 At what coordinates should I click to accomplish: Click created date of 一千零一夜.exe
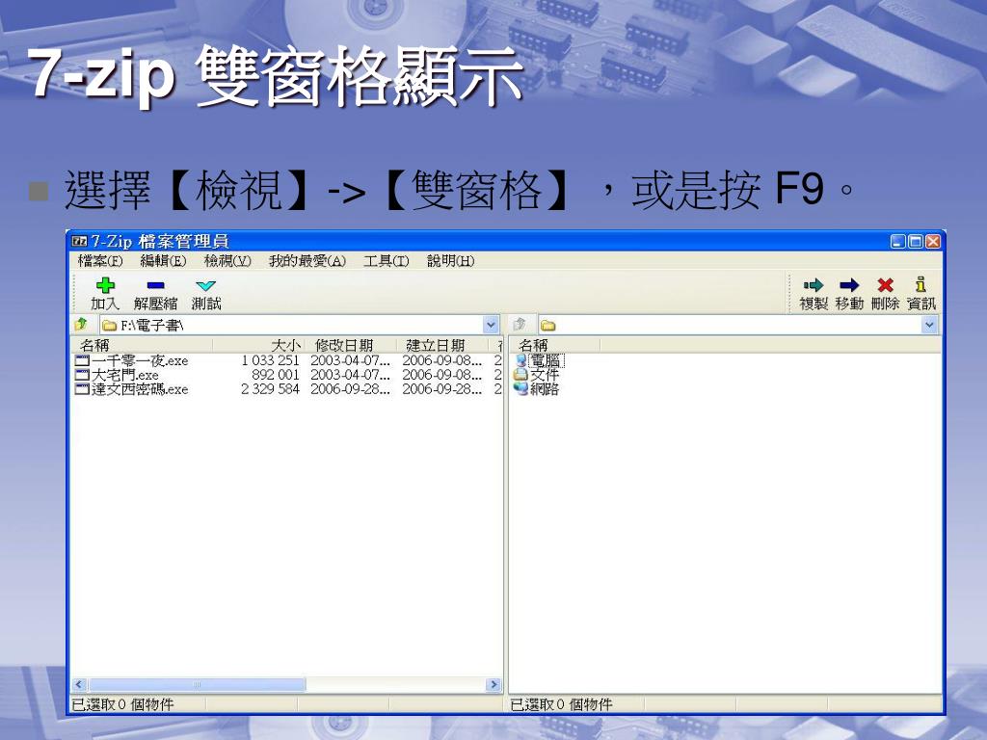pyautogui.click(x=441, y=361)
